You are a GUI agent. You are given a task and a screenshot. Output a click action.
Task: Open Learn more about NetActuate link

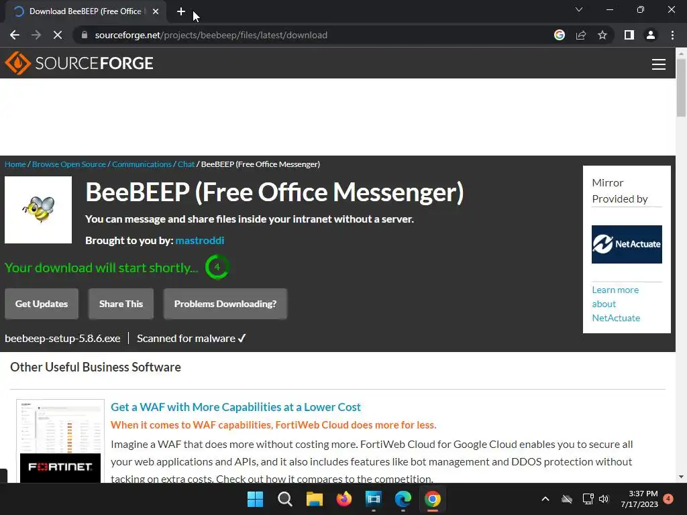616,304
